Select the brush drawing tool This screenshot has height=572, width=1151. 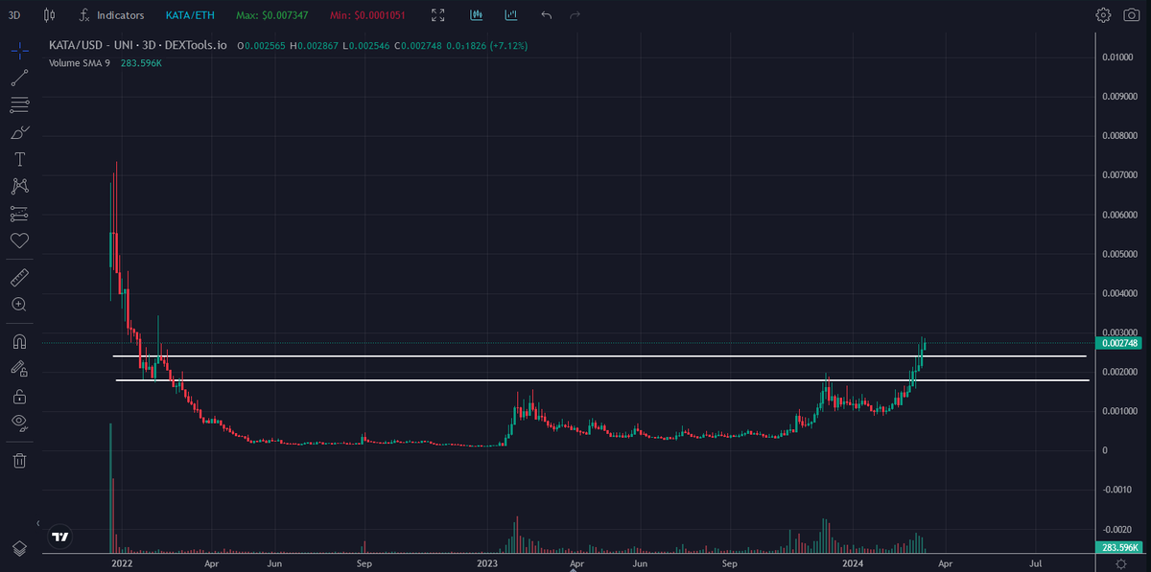[19, 132]
